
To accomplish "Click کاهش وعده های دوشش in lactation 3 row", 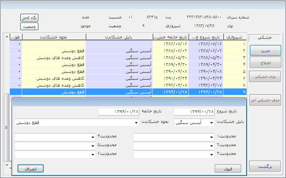I will pos(60,58).
